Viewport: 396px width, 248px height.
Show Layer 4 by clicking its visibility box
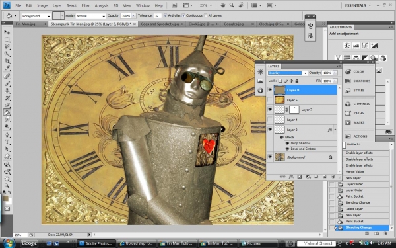[x=270, y=120]
